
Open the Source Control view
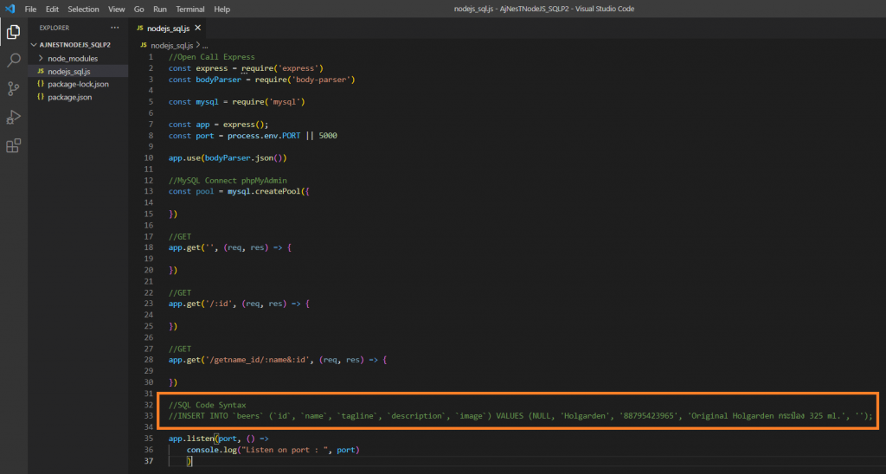[13, 89]
